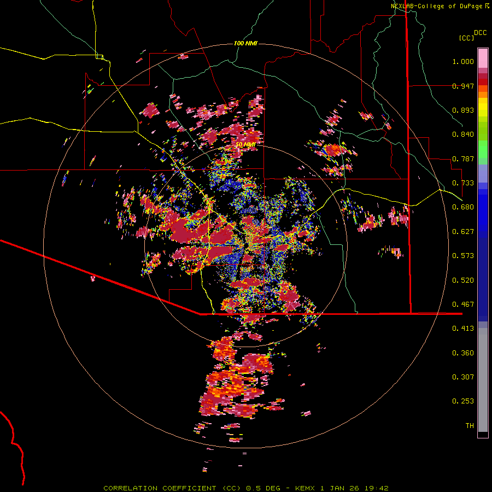Click the 0.840 legend value

coord(463,134)
